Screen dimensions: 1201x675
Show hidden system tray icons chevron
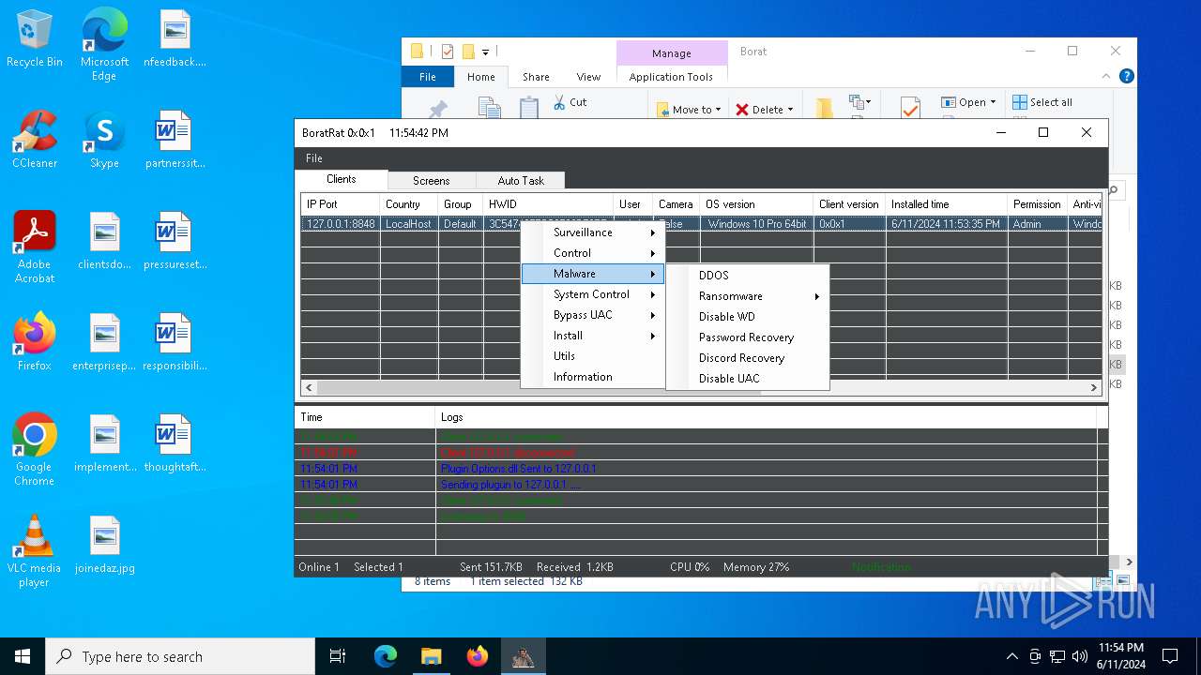click(x=1011, y=656)
